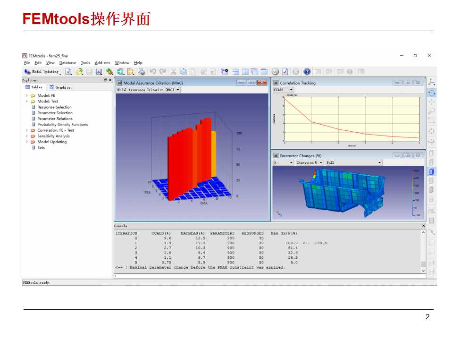453x340 pixels.
Task: Select the Zoom magnifier tool in right toolbar
Action: tap(432, 111)
